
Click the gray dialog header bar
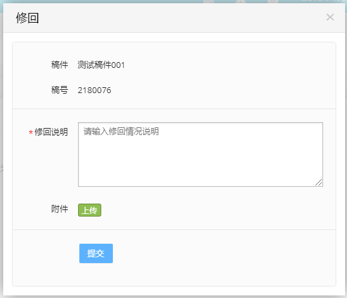click(x=174, y=18)
